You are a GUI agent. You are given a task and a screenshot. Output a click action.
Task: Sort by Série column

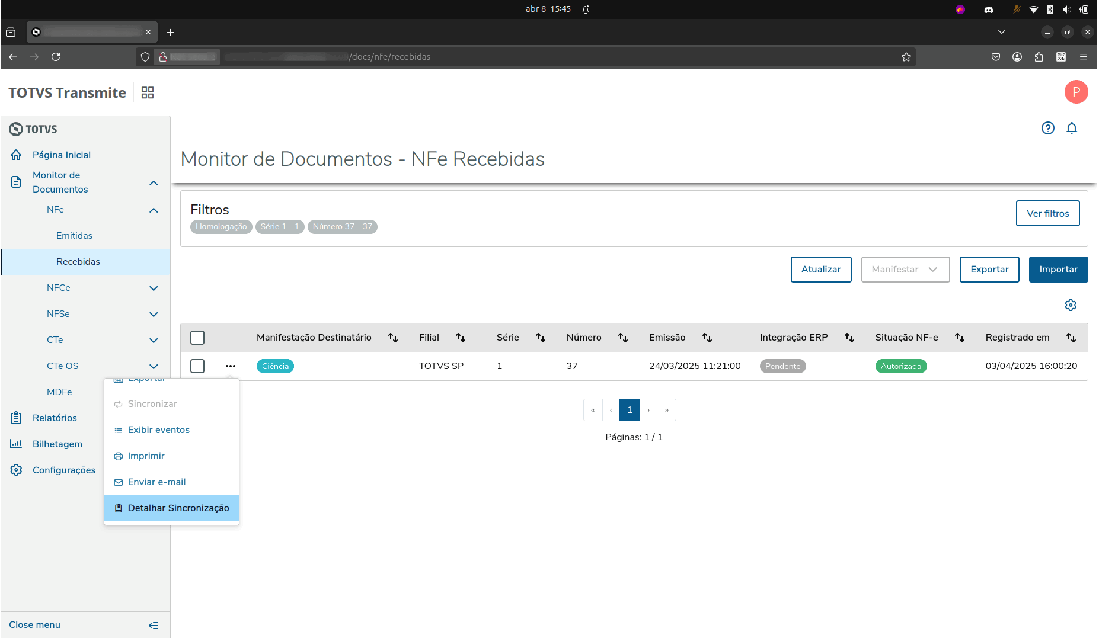[x=541, y=338]
